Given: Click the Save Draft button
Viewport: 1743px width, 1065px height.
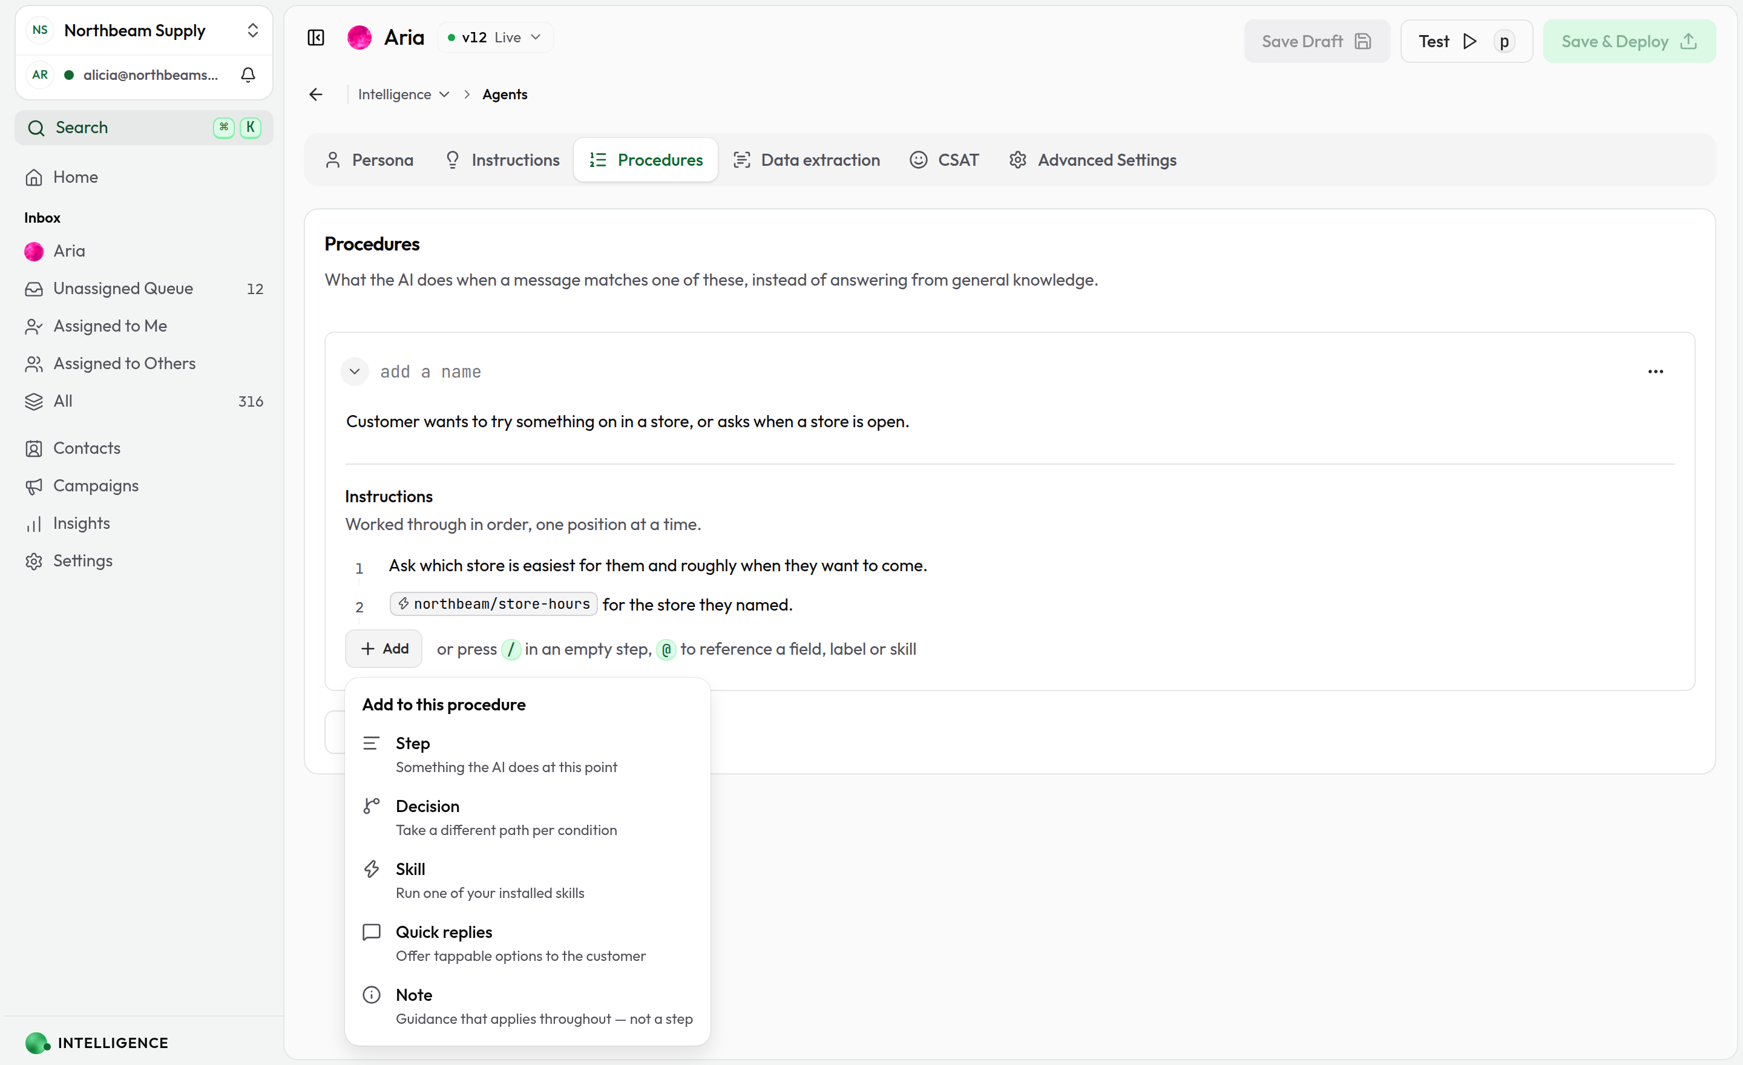Looking at the screenshot, I should pyautogui.click(x=1316, y=41).
